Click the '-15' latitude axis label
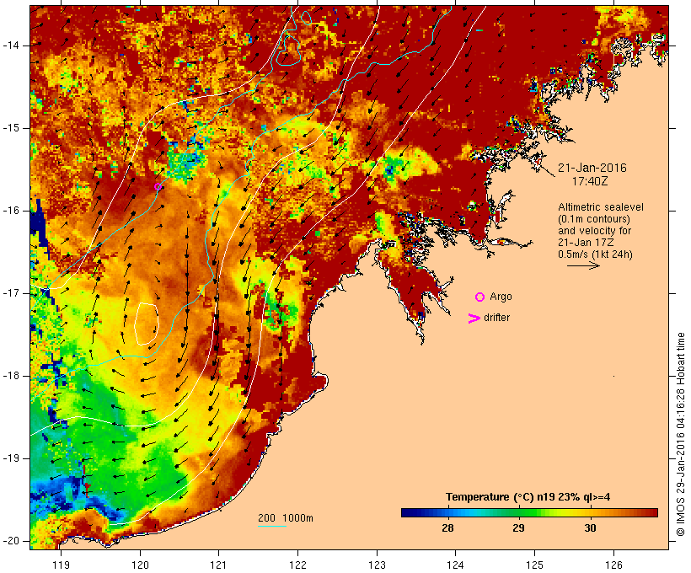 point(11,128)
